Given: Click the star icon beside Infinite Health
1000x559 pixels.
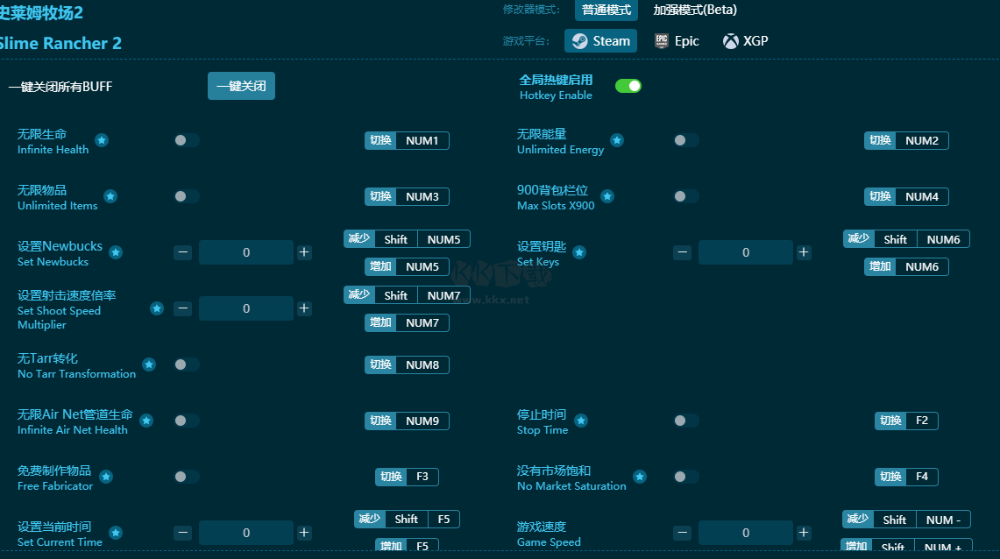Looking at the screenshot, I should coord(102,140).
